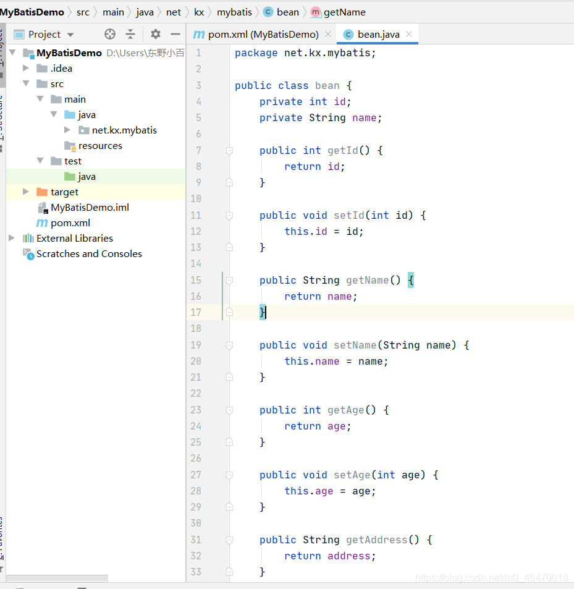Click the collapse all icon in Project panel
574x589 pixels.
130,34
